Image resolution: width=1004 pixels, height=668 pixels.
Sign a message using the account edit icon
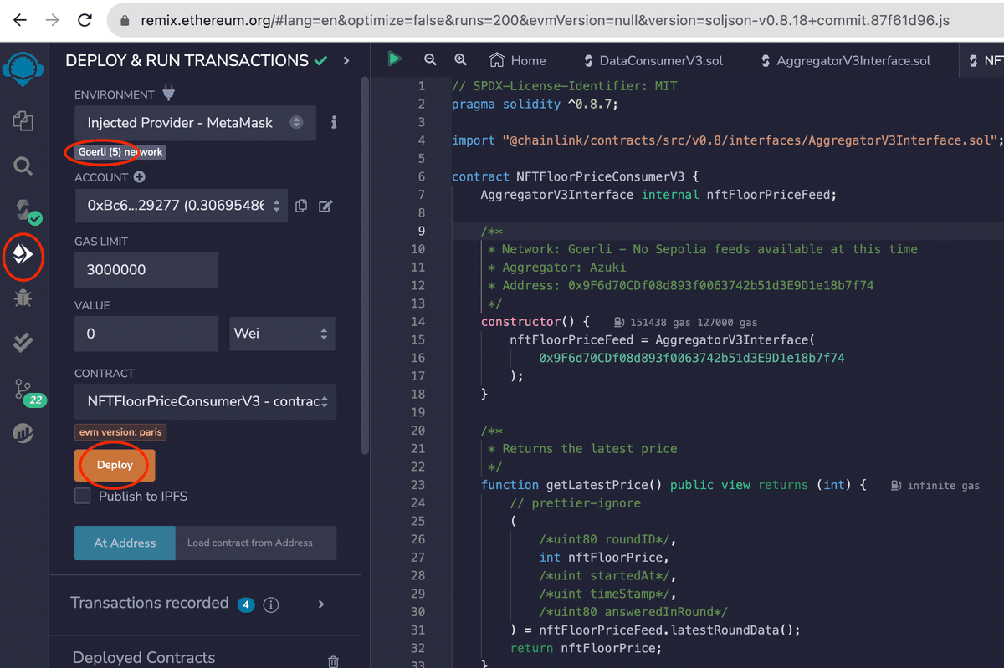(325, 206)
